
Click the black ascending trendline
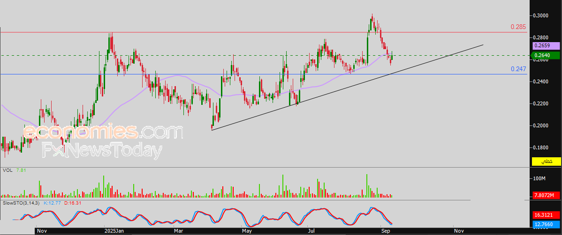pyautogui.click(x=348, y=87)
